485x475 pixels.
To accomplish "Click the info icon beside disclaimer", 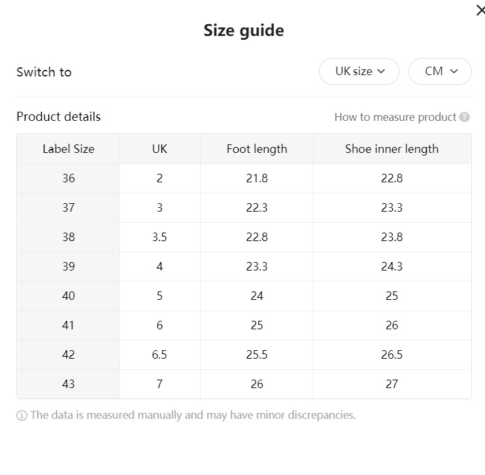I will [22, 416].
